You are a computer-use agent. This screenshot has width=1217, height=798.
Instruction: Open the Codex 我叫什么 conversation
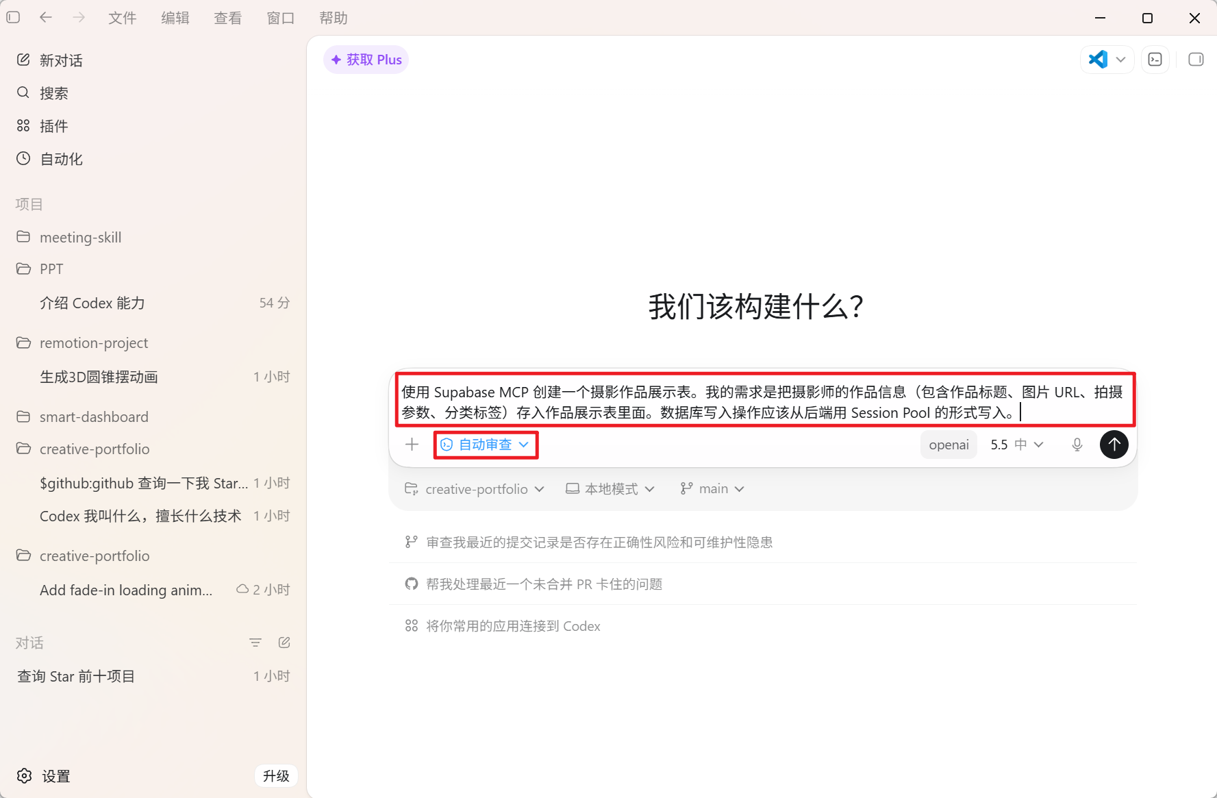(153, 516)
